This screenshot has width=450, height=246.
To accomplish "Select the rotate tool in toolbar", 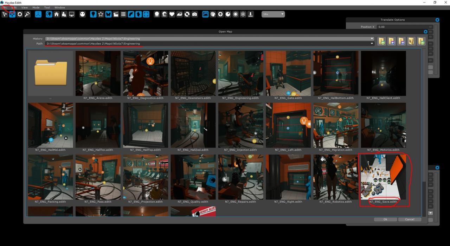I will tap(20, 14).
